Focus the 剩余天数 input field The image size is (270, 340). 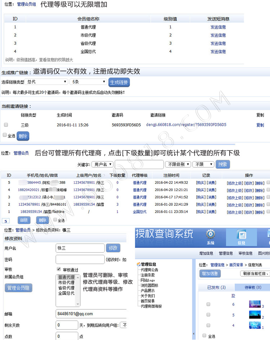67,325
